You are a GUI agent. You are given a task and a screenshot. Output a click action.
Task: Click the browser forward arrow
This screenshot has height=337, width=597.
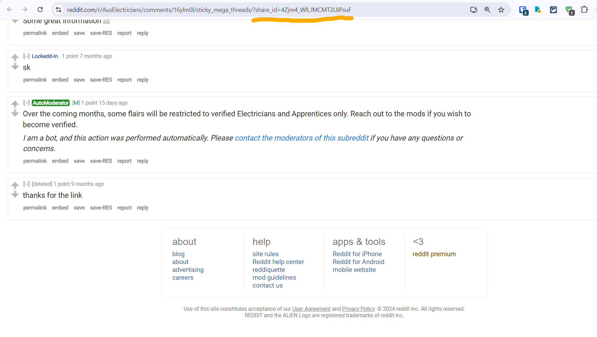click(x=25, y=10)
